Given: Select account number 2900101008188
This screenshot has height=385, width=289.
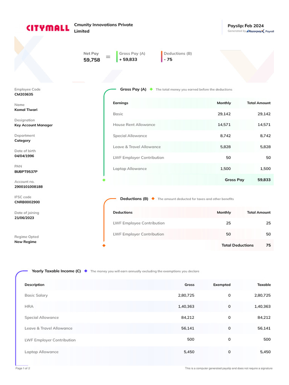Looking at the screenshot, I should click(29, 186).
